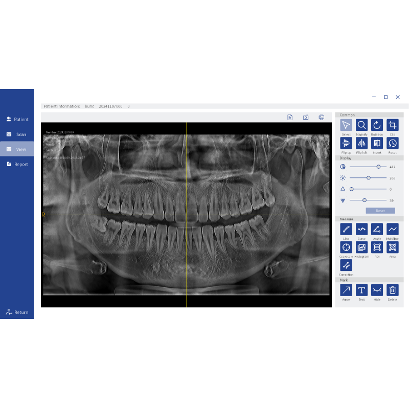The height and width of the screenshot is (409, 409).
Task: Minimize the application window
Action: pos(374,97)
